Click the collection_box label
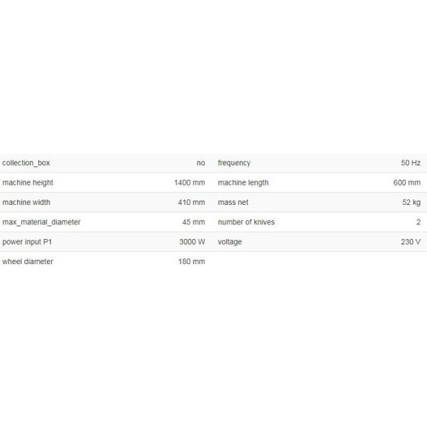Image resolution: width=427 pixels, height=427 pixels. pos(26,163)
